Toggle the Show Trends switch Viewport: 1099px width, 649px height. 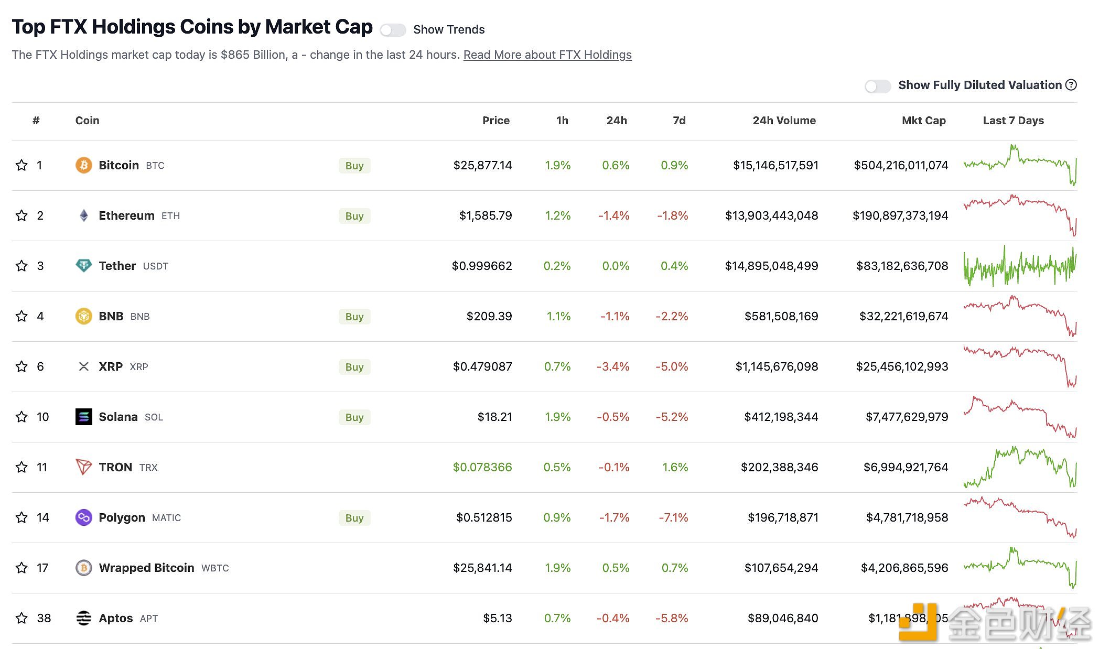[x=393, y=30]
